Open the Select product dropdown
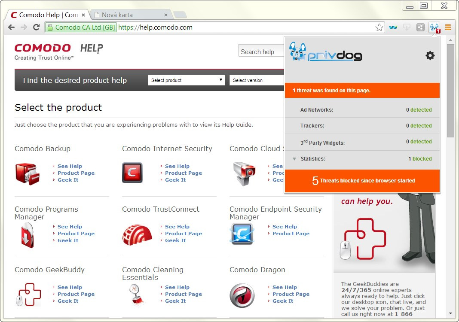The width and height of the screenshot is (459, 322). point(187,80)
